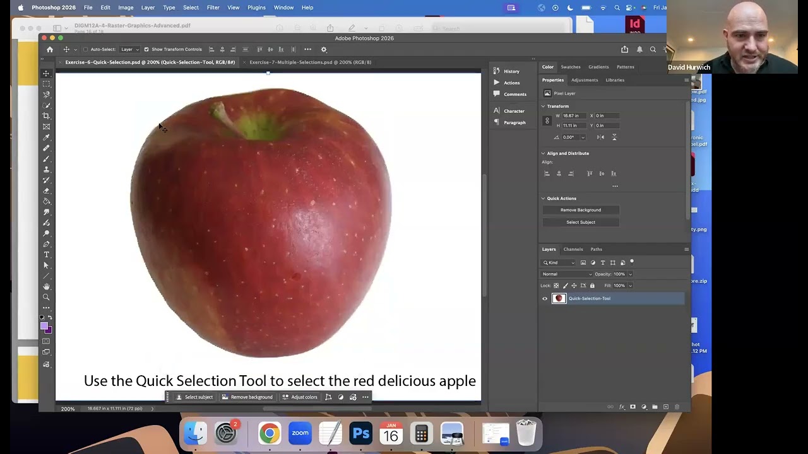Select the Zoom magnifier tool
Viewport: 808px width, 454px height.
click(x=46, y=296)
